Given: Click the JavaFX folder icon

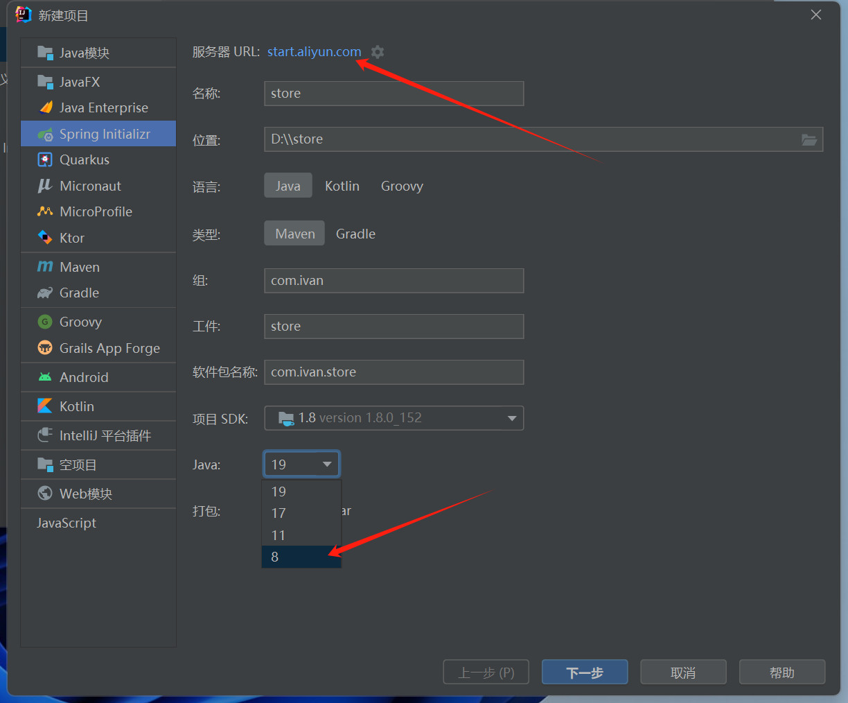Looking at the screenshot, I should [x=45, y=82].
